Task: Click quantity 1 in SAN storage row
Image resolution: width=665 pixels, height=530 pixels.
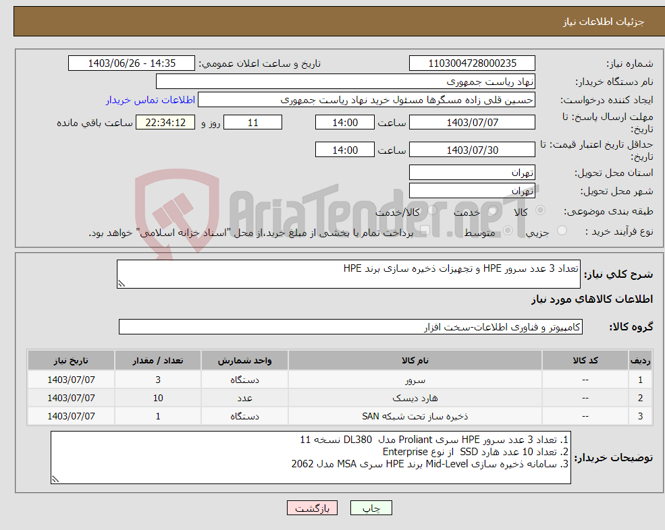Action: [x=158, y=417]
